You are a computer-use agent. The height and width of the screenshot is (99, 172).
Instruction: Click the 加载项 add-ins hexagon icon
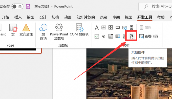(x=43, y=32)
